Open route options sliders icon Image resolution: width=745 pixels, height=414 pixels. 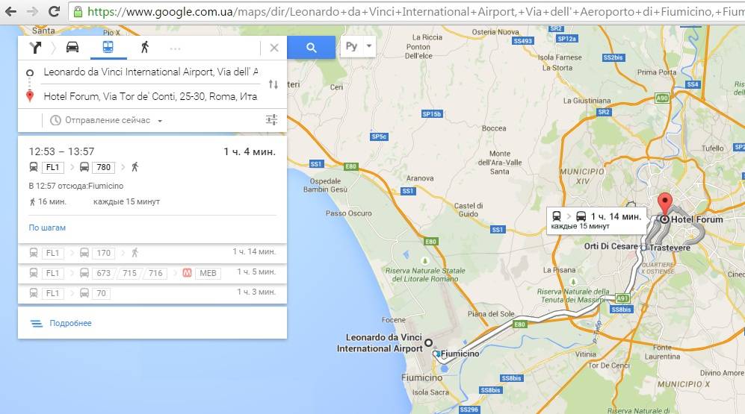tap(271, 120)
